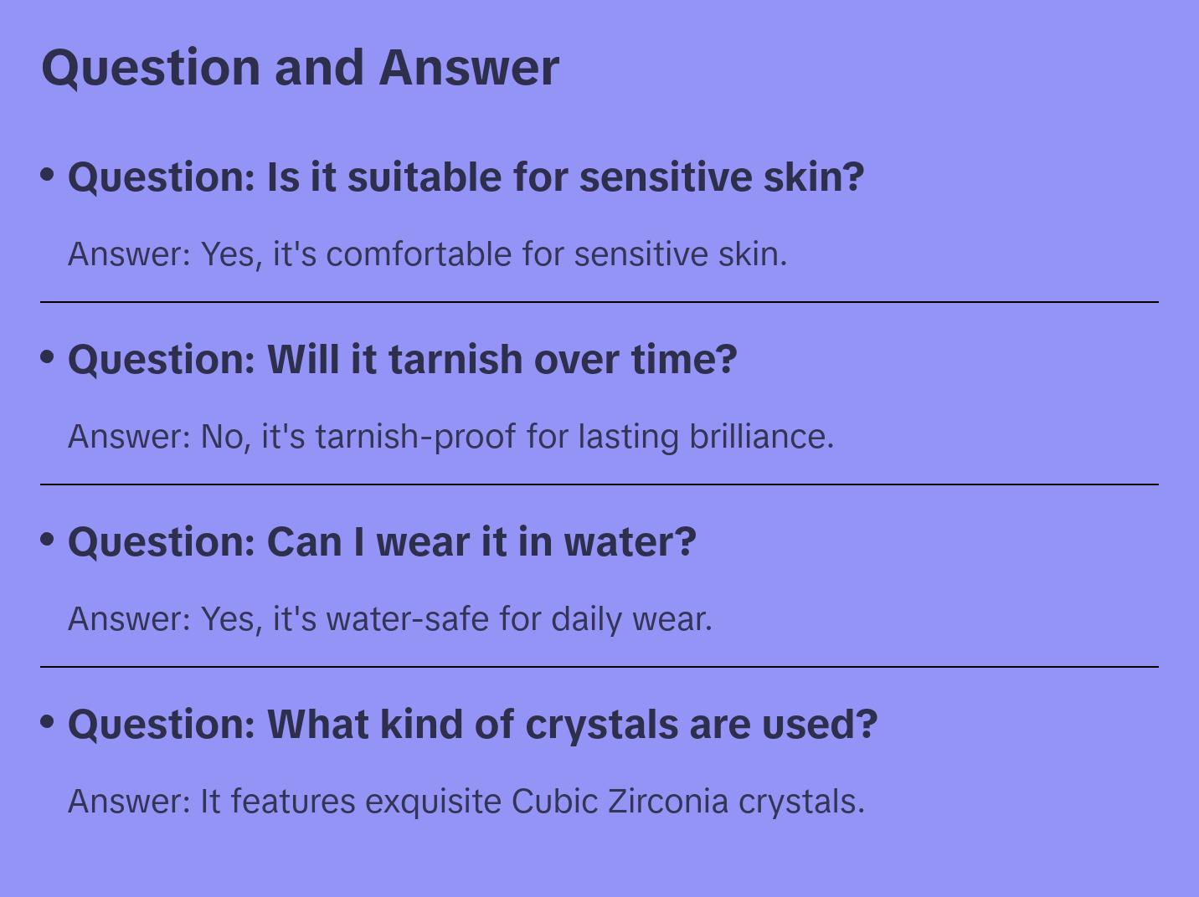Click "Answer:" label under the tarnish question
1199x897 pixels.
(x=130, y=437)
